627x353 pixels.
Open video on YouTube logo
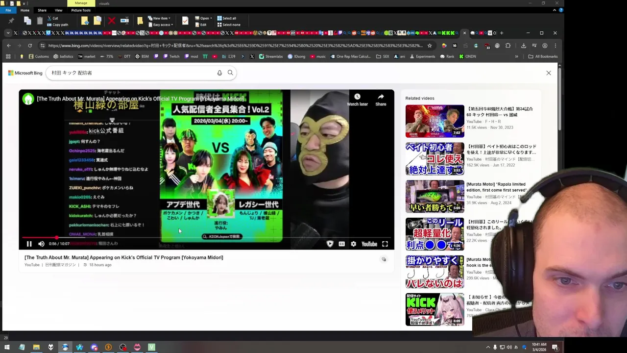[369, 244]
